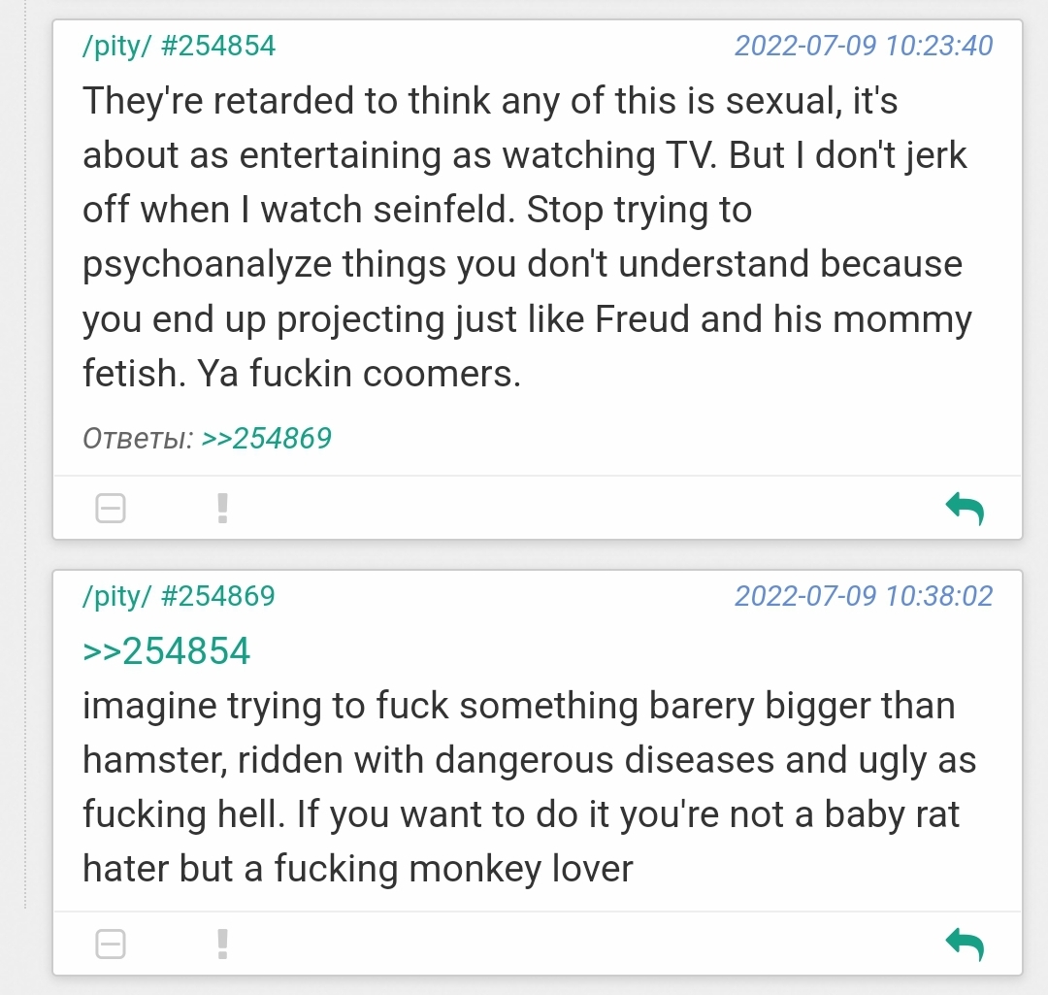
Task: Click the 10:23:40 timestamp
Action: coord(863,46)
